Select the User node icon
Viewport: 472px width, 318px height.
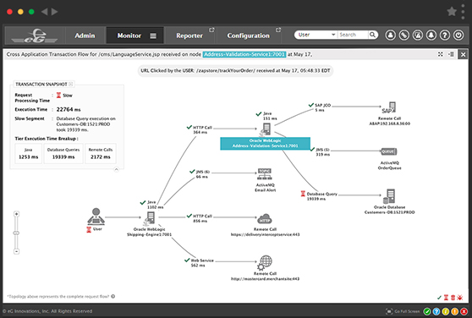click(x=96, y=217)
